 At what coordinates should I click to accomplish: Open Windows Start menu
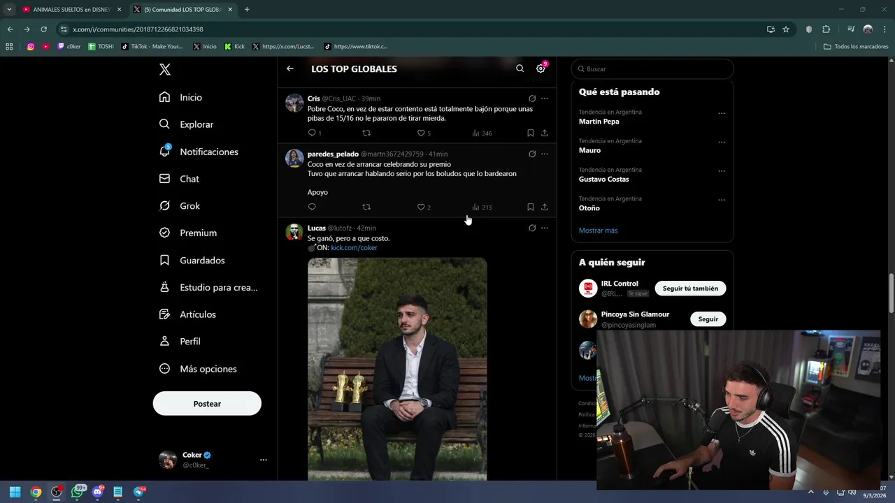[x=15, y=492]
